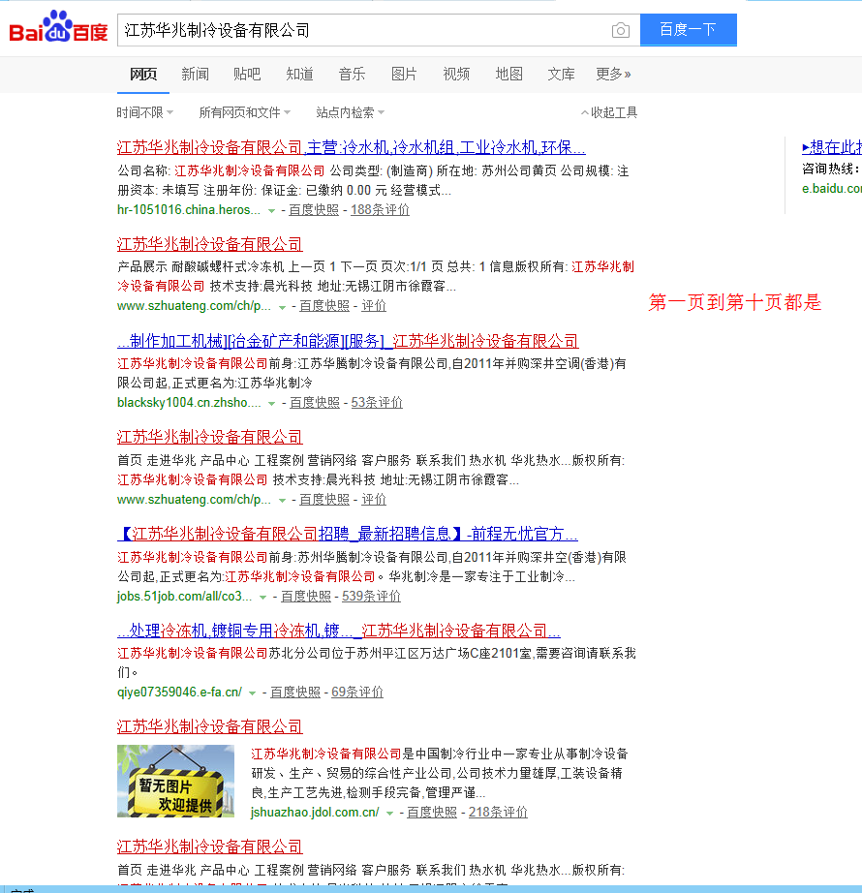Collapse tools with 收起工具
Viewport: 862px width, 893px height.
click(608, 112)
